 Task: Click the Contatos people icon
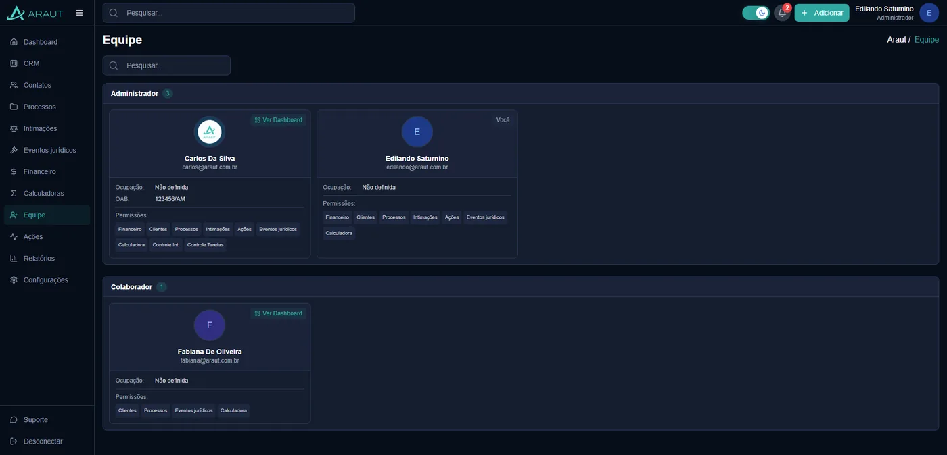click(x=14, y=85)
